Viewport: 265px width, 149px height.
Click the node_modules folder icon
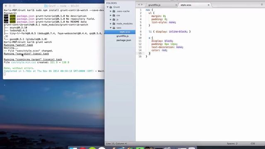[114, 24]
